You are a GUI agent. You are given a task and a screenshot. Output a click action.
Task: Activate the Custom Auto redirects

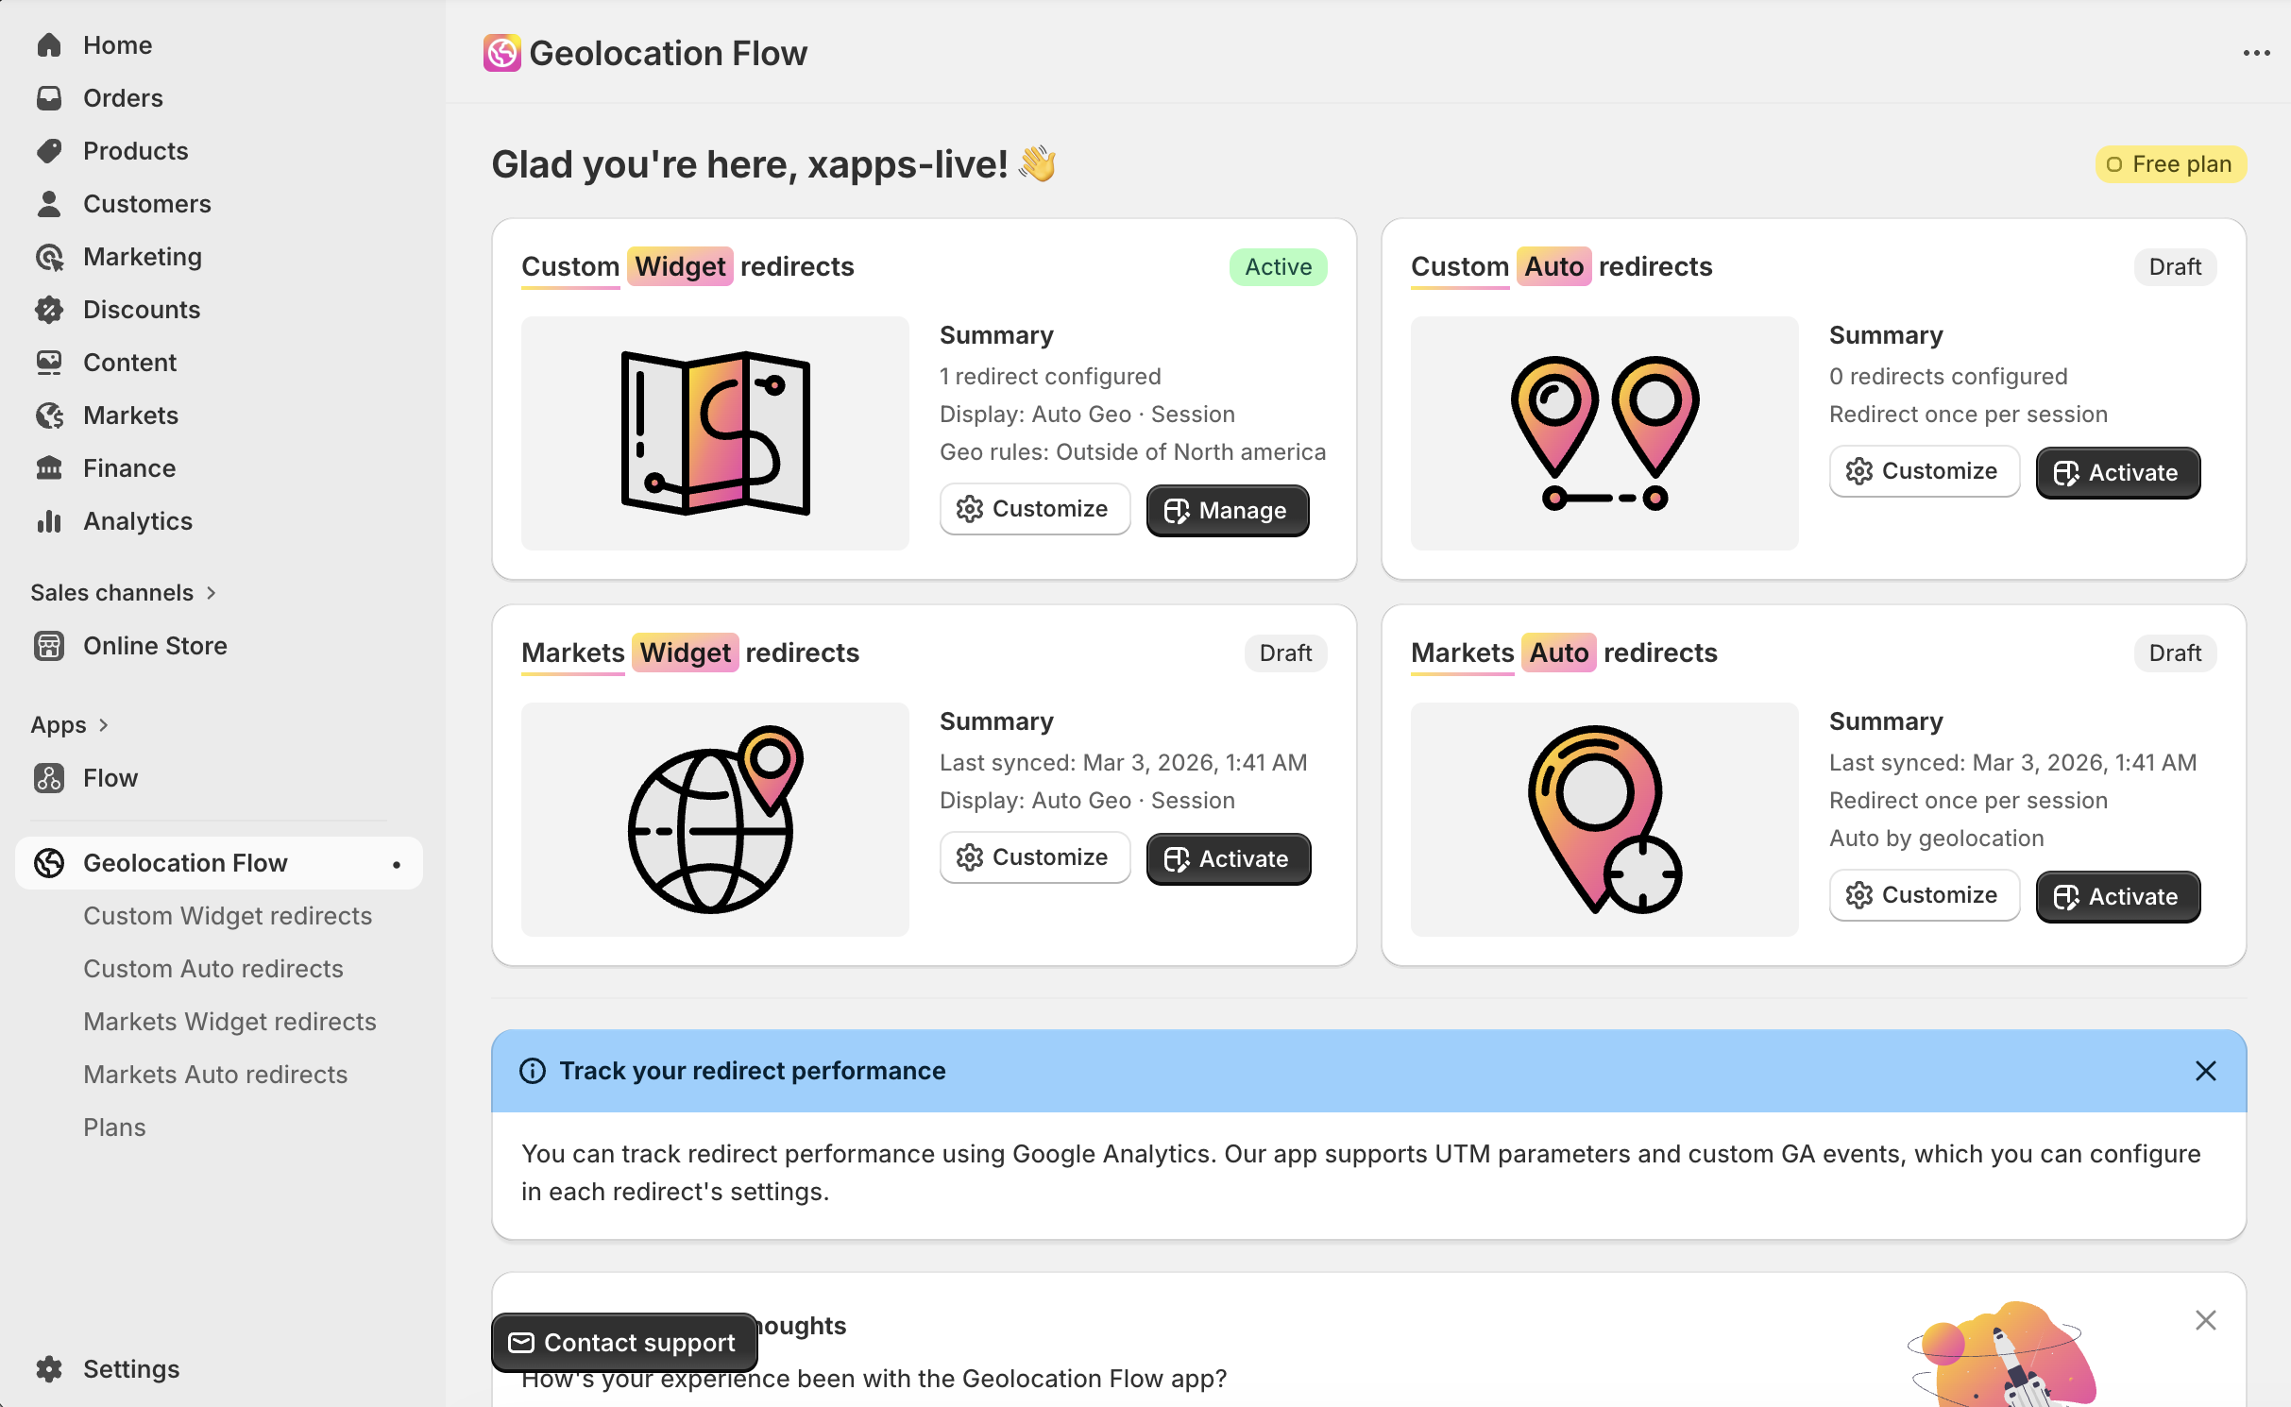point(2117,472)
